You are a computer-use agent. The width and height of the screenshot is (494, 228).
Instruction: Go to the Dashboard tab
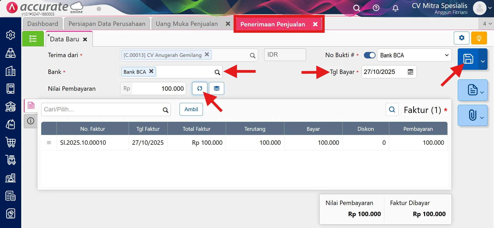pyautogui.click(x=43, y=24)
